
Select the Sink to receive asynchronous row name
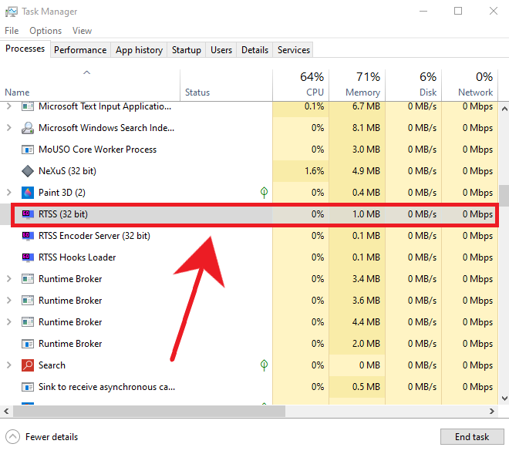106,387
